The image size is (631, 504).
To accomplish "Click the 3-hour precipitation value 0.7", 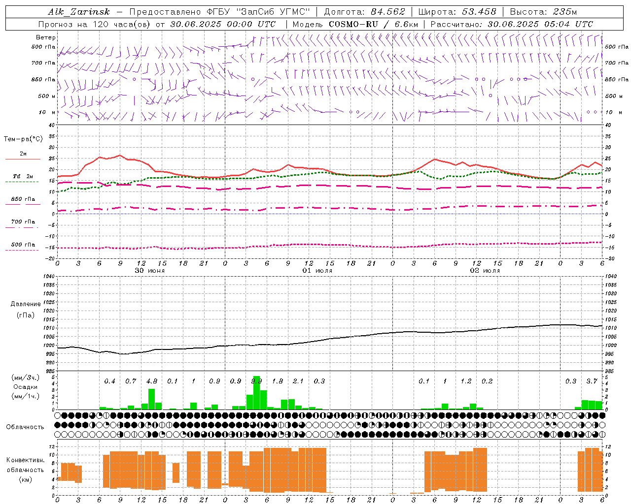I will click(131, 381).
